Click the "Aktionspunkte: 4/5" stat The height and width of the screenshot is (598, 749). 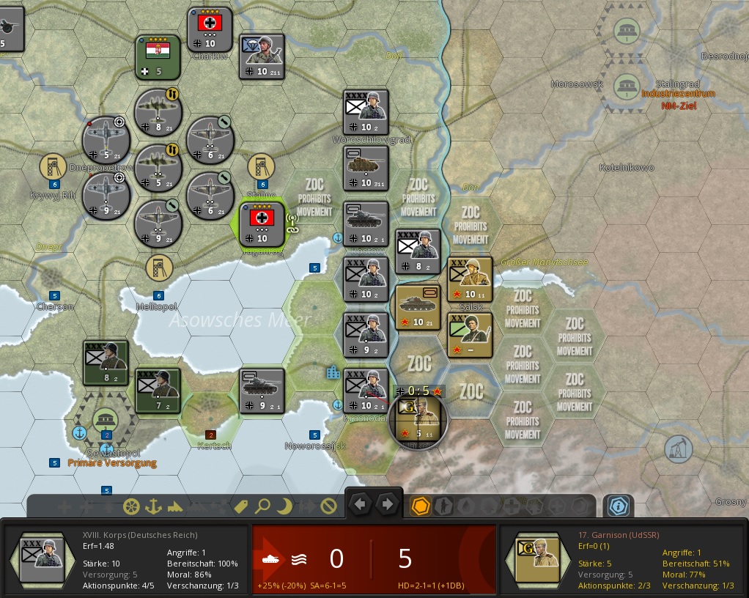click(x=119, y=586)
